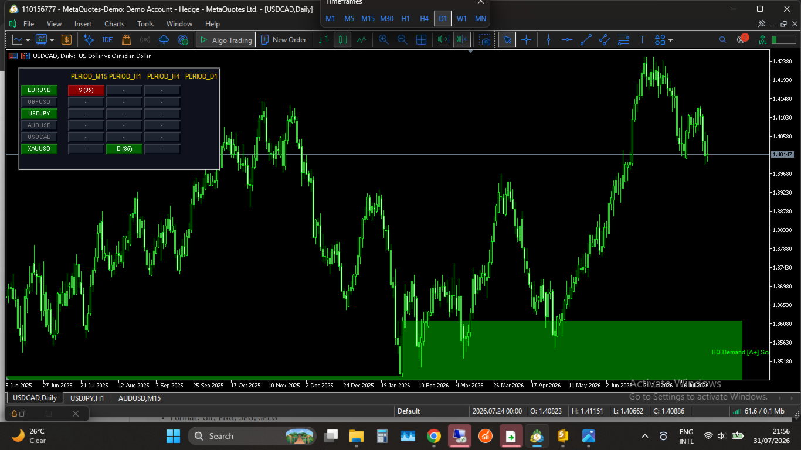The image size is (801, 450).
Task: Switch to candlestick chart display
Action: tap(342, 40)
